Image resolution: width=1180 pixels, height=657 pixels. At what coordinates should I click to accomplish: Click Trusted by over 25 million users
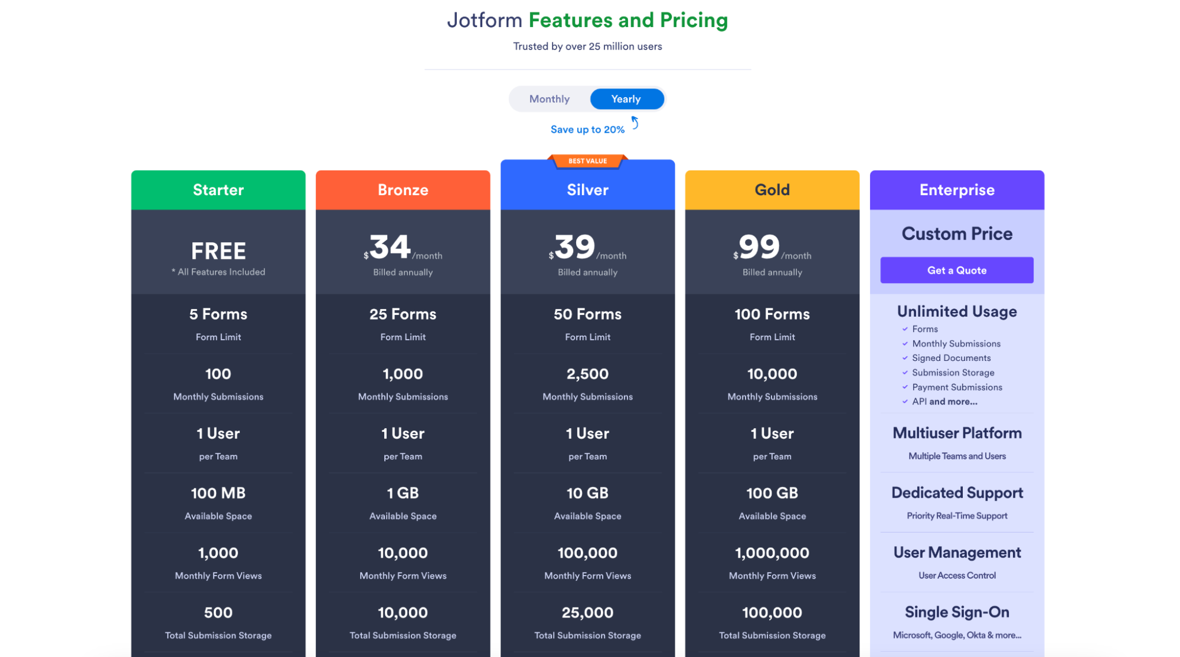[x=587, y=47]
